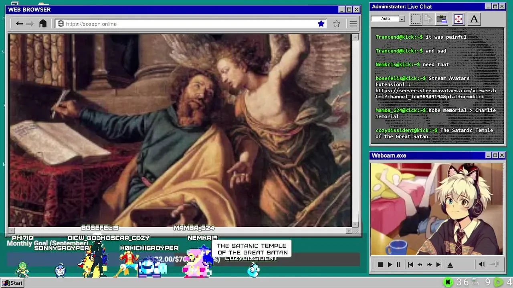513x288 pixels.
Task: Click the browser horizontal scrollbar left arrow
Action: [x=12, y=230]
